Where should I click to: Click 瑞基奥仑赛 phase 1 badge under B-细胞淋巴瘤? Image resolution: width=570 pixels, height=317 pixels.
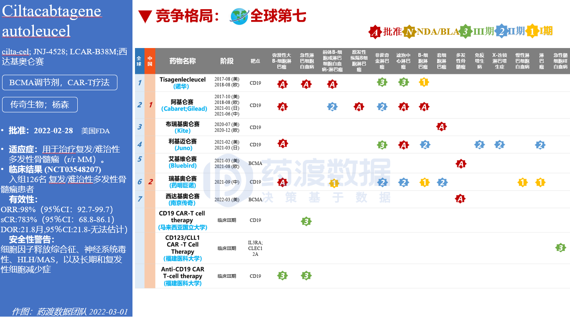click(x=425, y=182)
